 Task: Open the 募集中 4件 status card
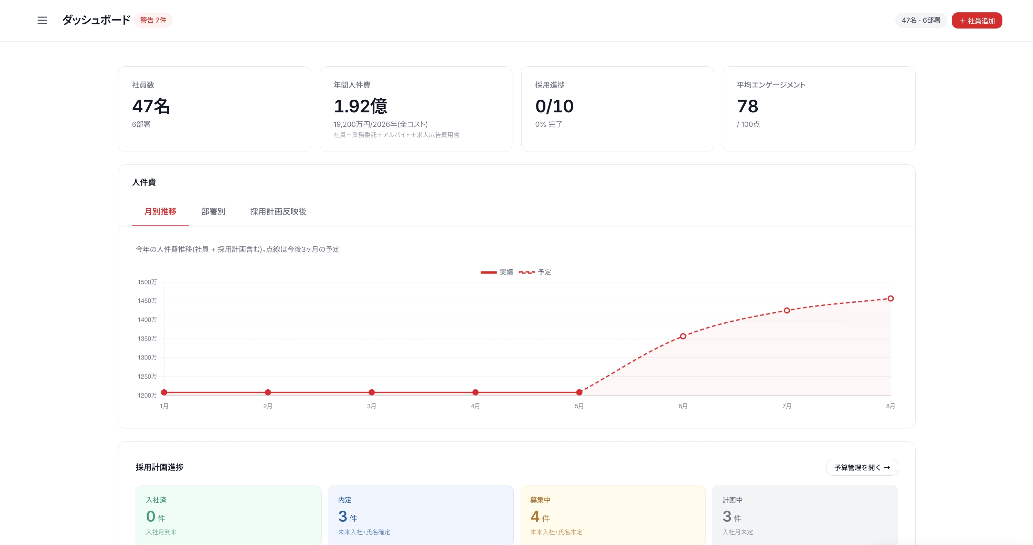[613, 515]
